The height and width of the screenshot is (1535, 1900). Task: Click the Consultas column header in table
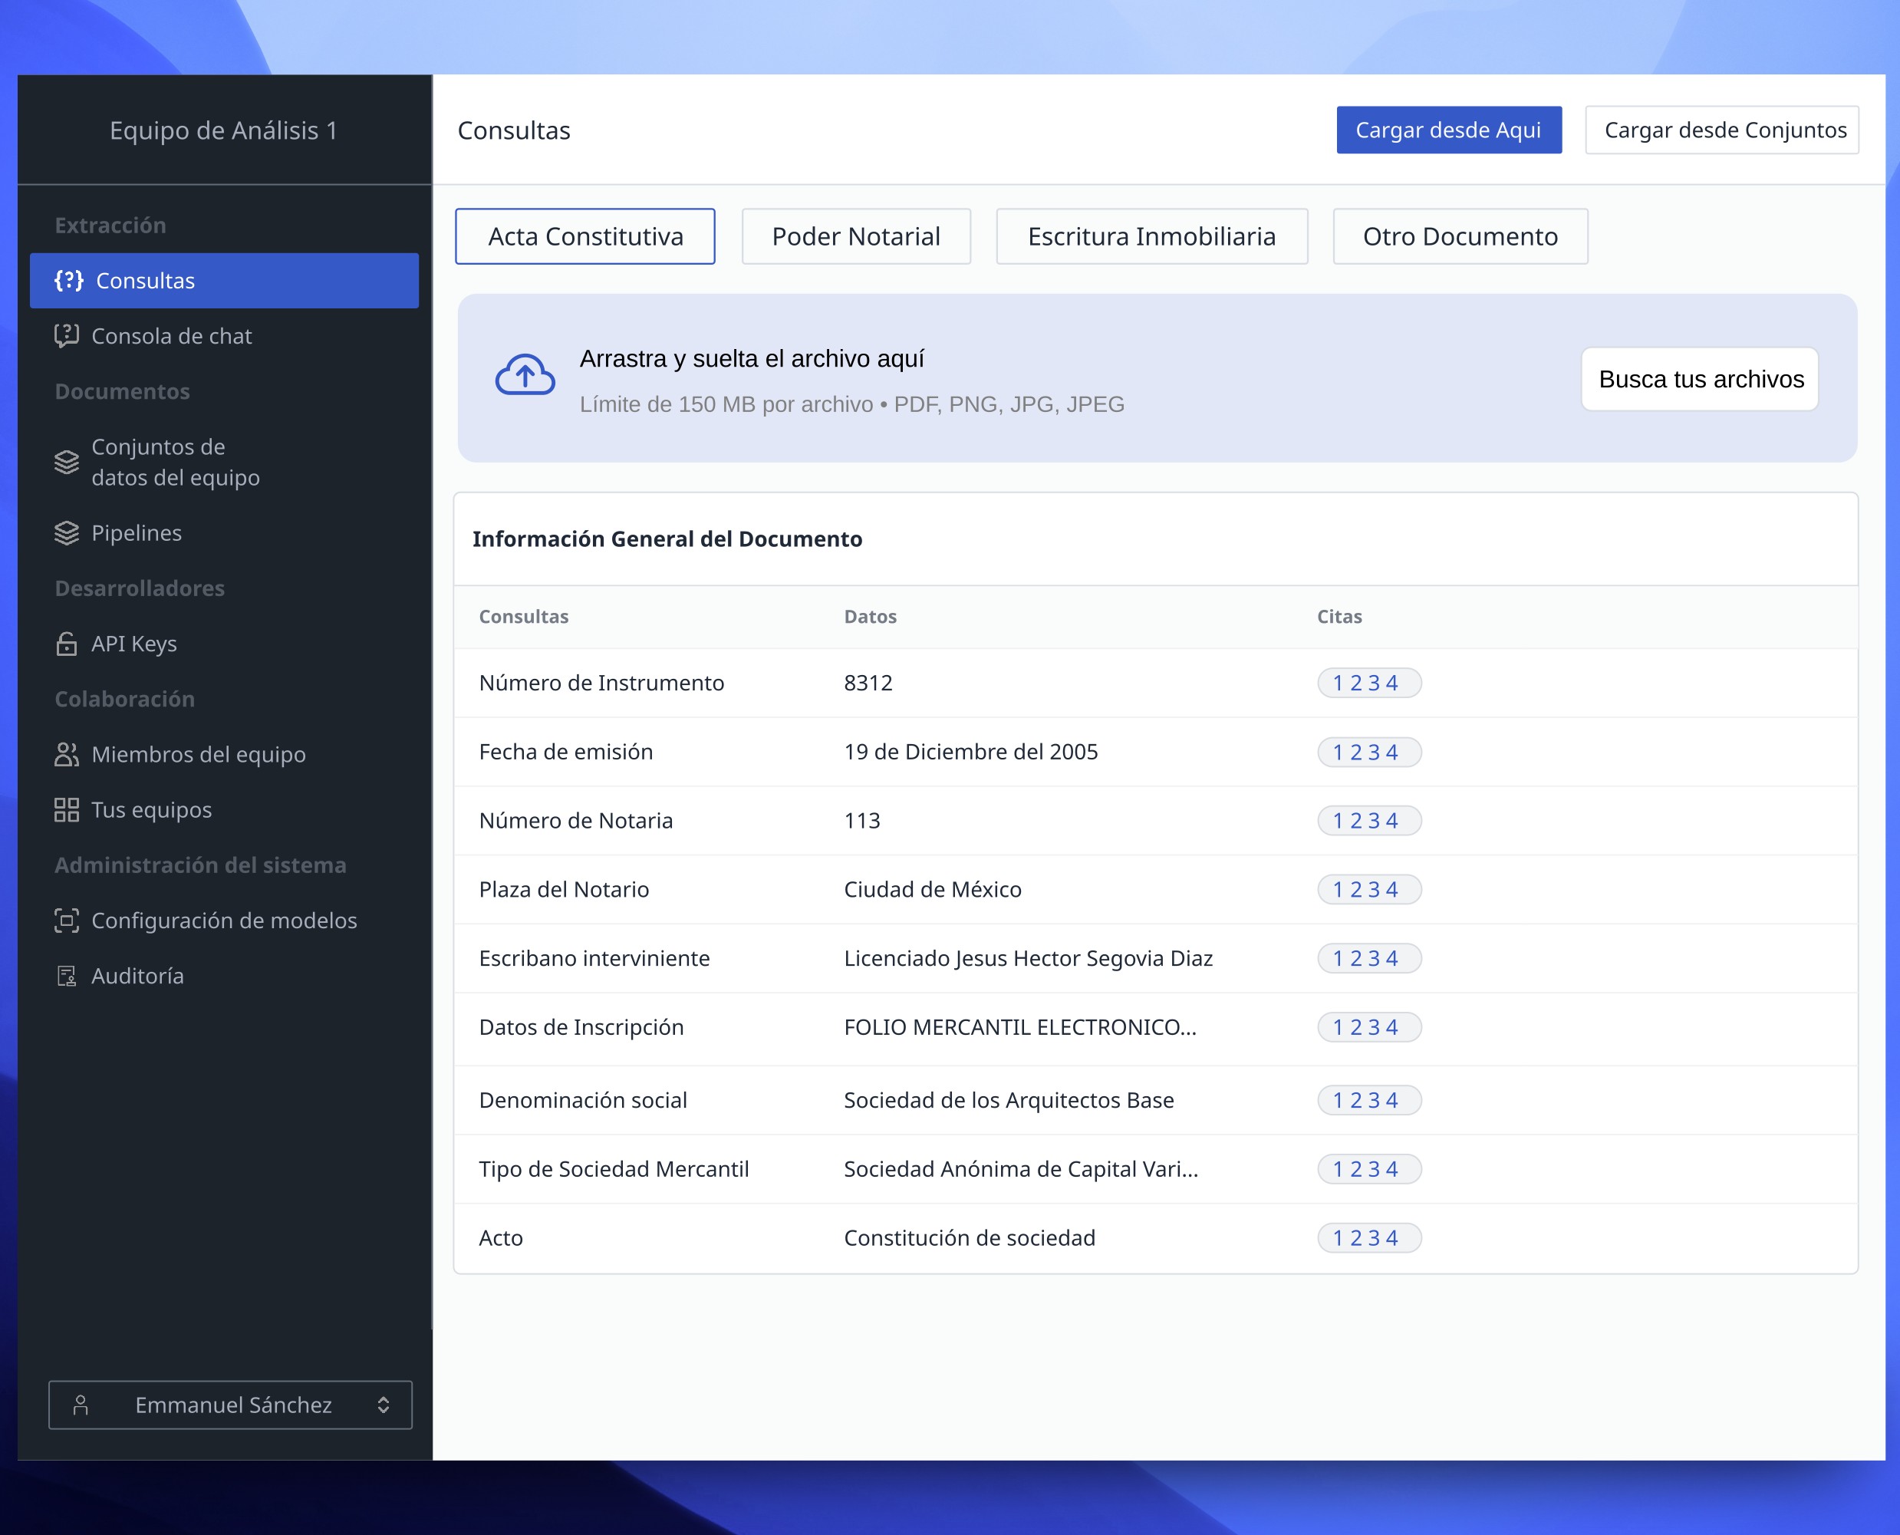(x=523, y=616)
